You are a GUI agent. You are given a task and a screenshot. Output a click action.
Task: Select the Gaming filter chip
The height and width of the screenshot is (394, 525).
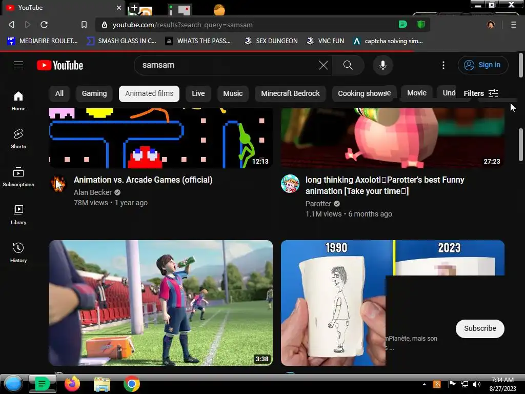(94, 93)
